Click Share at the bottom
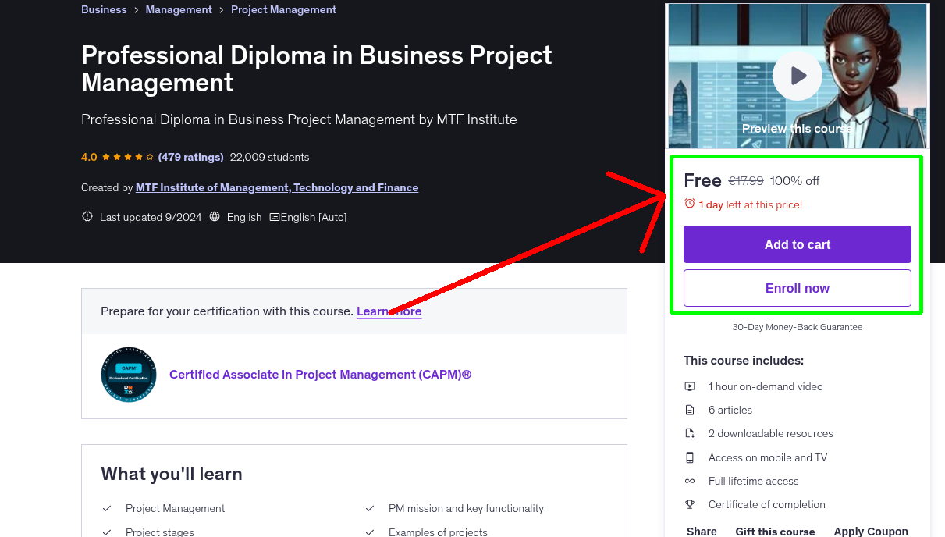945x537 pixels. 701,530
